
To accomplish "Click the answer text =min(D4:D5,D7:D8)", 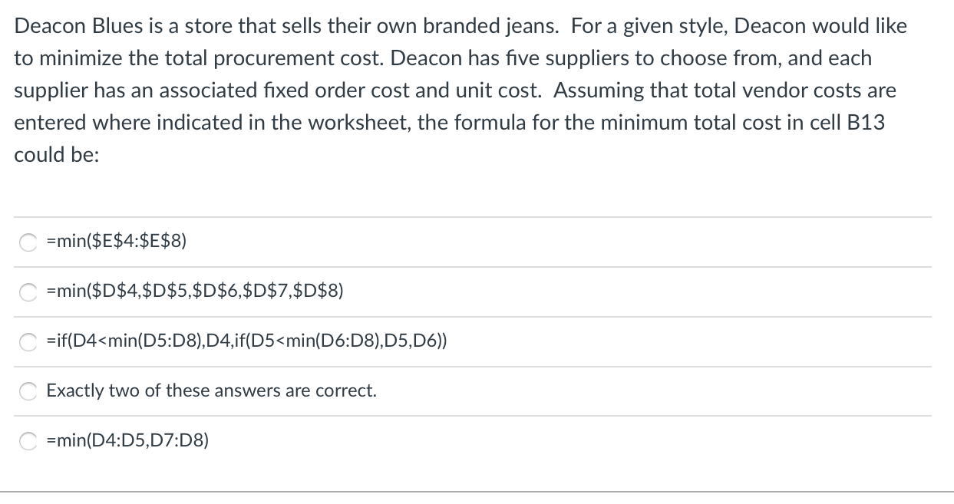I will pyautogui.click(x=127, y=440).
